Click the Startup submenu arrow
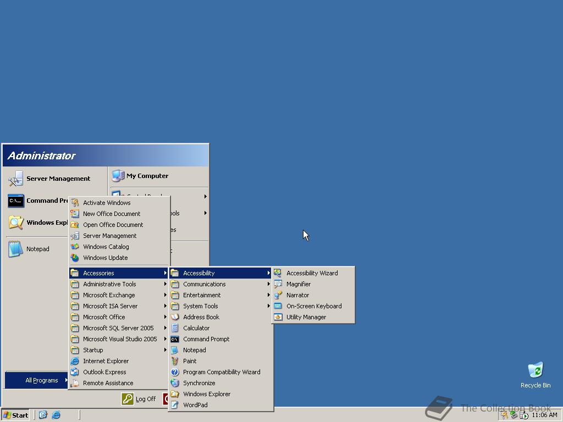This screenshot has width=563, height=422. 165,350
